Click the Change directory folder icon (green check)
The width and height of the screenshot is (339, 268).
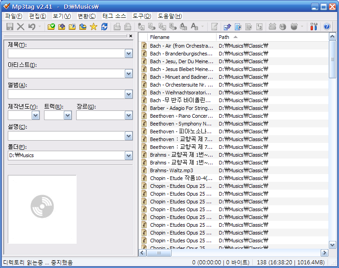[x=51, y=27]
